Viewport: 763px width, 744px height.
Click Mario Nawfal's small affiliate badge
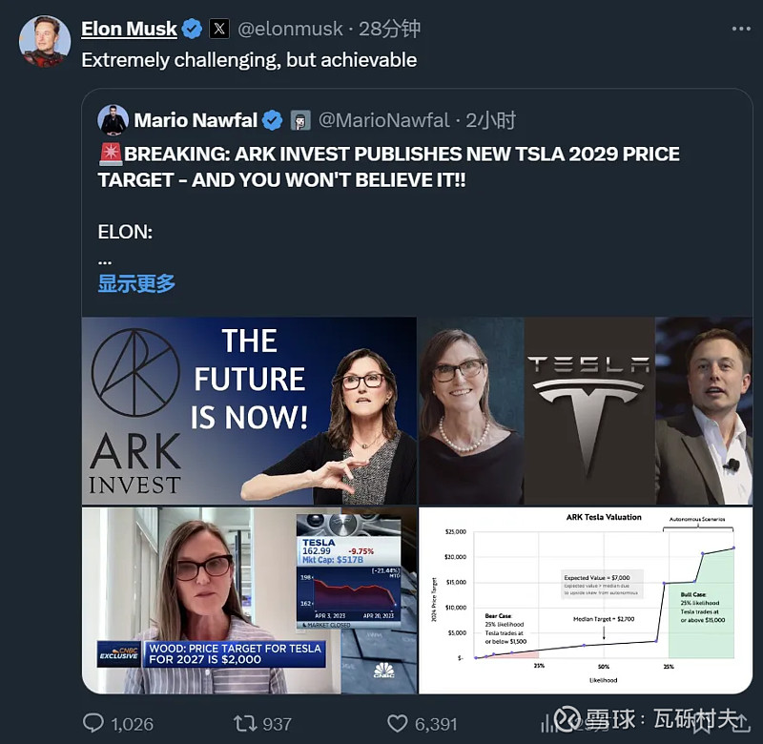[x=300, y=120]
